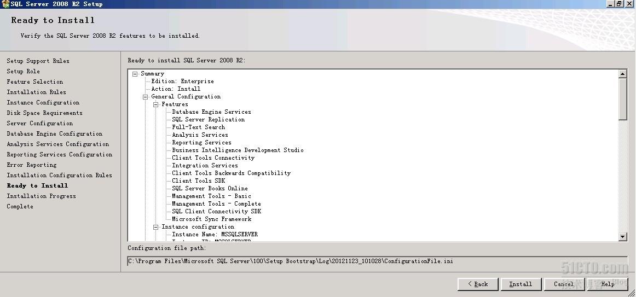The width and height of the screenshot is (636, 297).
Task: Select Microsoft Sync Framework row
Action: pyautogui.click(x=211, y=220)
